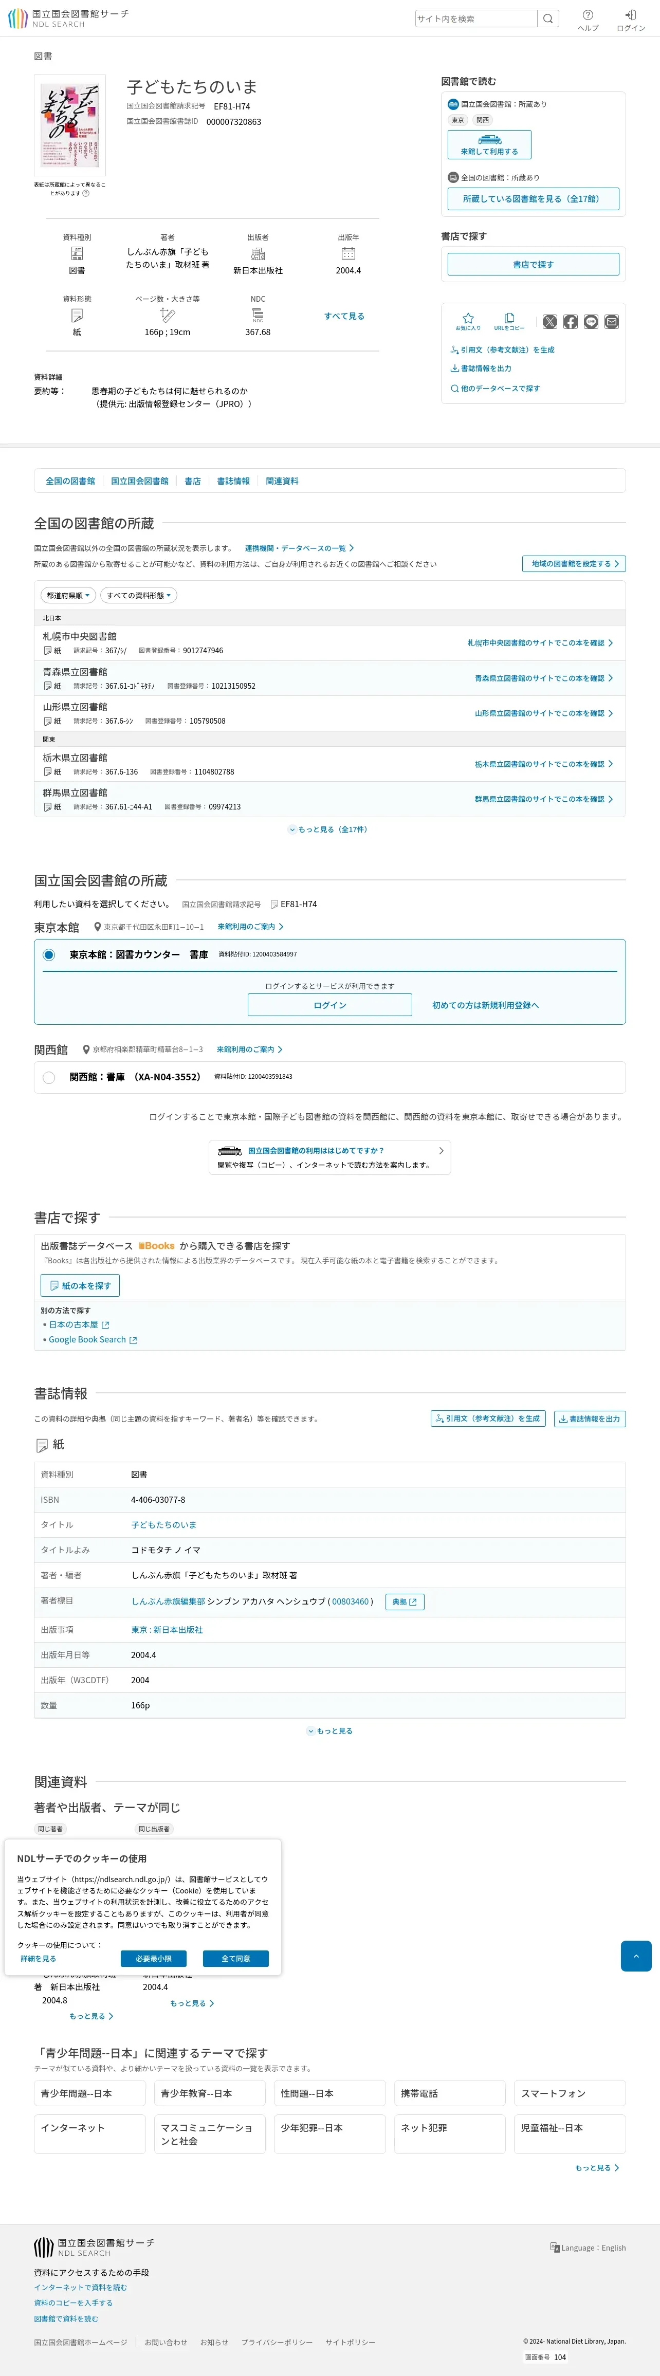Jump to 書誌情報 tab
Image resolution: width=660 pixels, height=2376 pixels.
coord(233,481)
